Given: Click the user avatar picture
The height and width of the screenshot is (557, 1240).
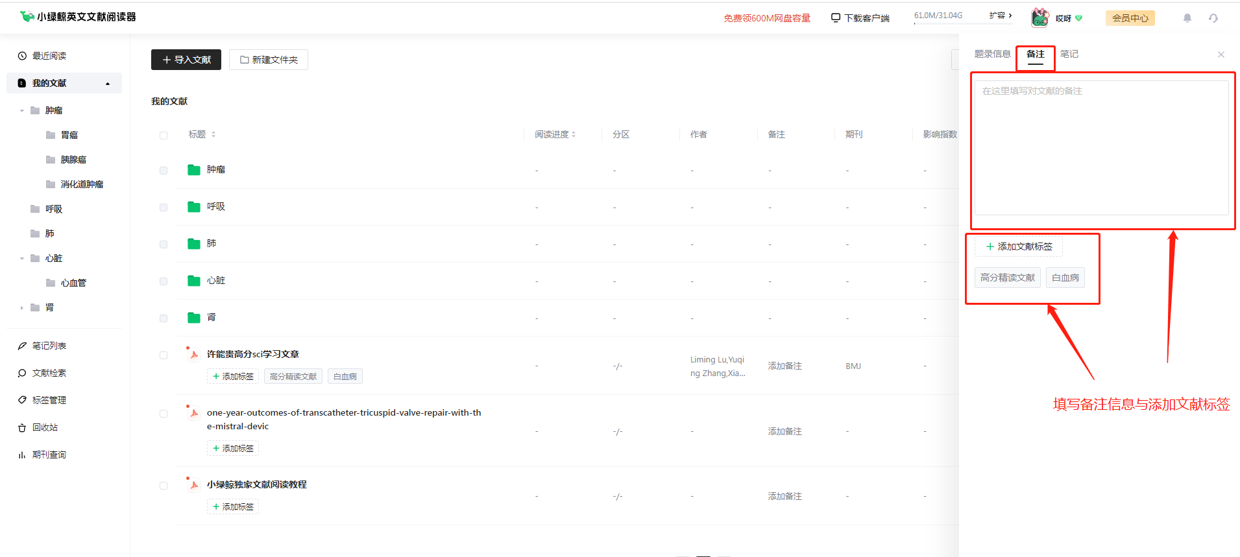Looking at the screenshot, I should [1040, 18].
